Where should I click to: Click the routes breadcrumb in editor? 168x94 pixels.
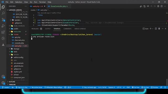point(33,10)
